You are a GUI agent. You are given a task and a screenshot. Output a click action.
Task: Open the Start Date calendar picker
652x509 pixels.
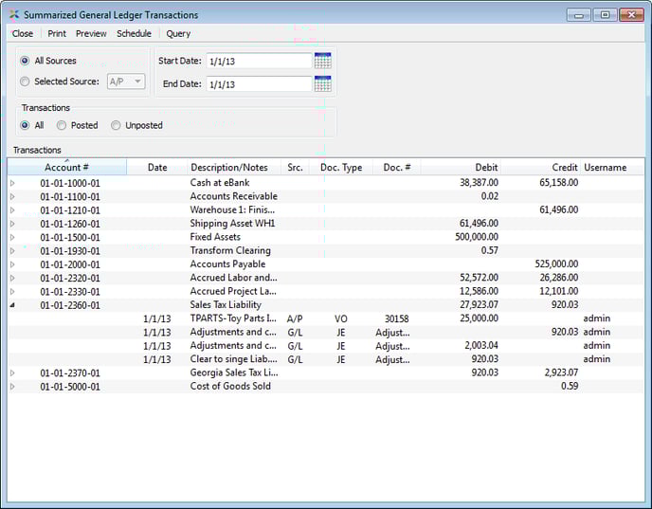click(x=322, y=61)
